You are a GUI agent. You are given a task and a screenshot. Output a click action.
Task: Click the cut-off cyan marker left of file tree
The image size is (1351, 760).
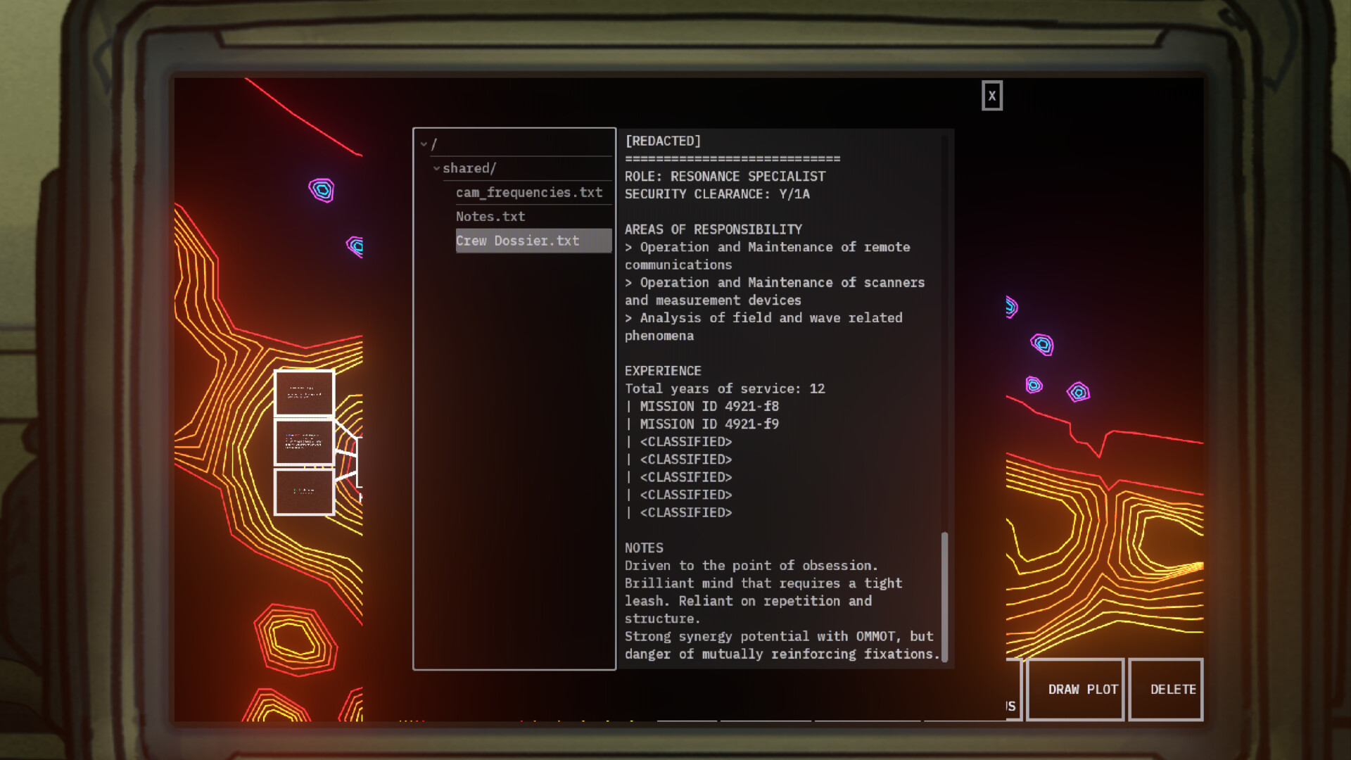tap(356, 246)
